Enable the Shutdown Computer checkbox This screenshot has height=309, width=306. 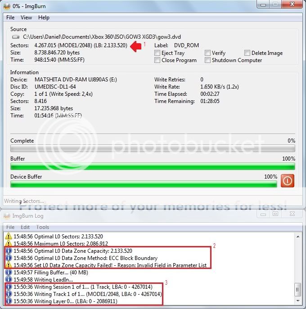tap(207, 60)
